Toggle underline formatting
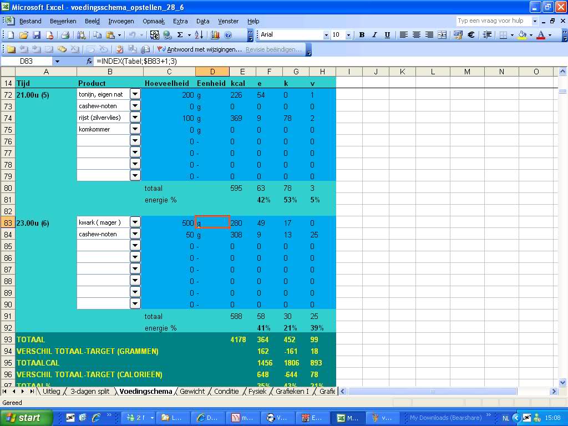This screenshot has height=426, width=568. click(x=387, y=35)
